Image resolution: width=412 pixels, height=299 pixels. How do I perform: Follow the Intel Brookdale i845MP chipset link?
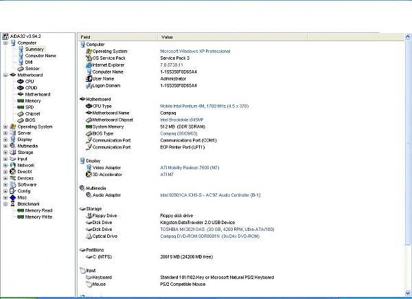tap(181, 120)
